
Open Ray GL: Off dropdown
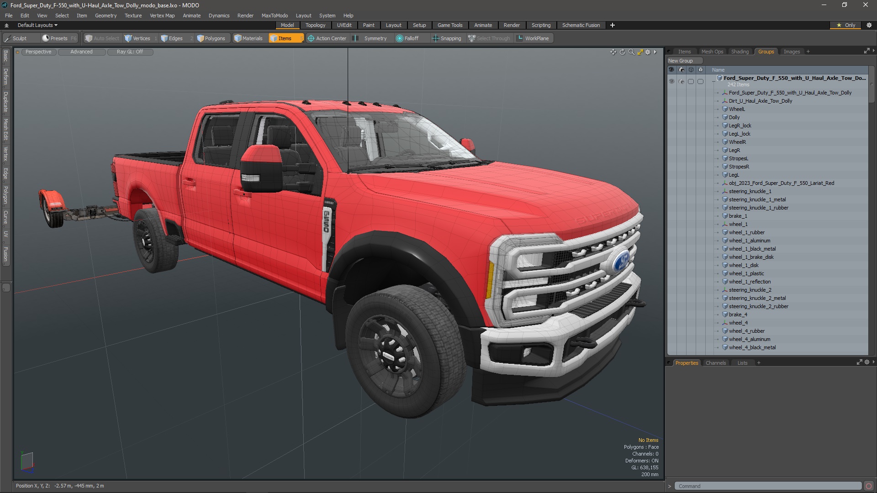(130, 52)
